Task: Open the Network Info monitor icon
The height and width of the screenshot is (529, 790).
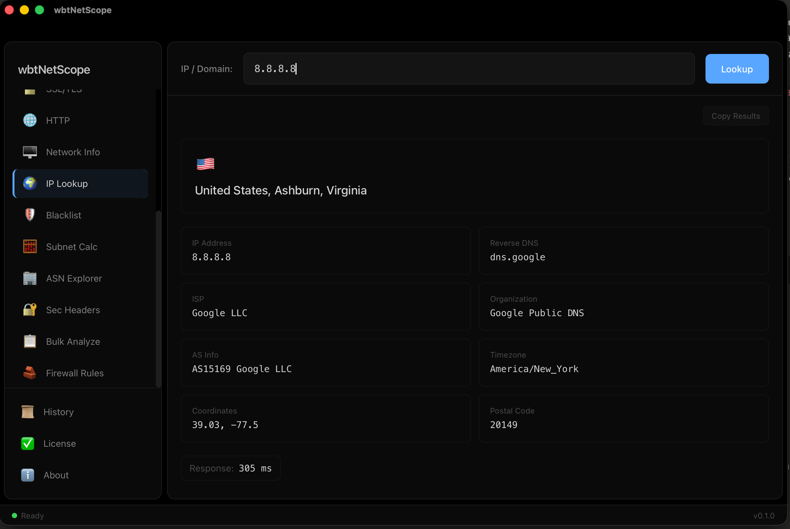Action: [x=30, y=152]
